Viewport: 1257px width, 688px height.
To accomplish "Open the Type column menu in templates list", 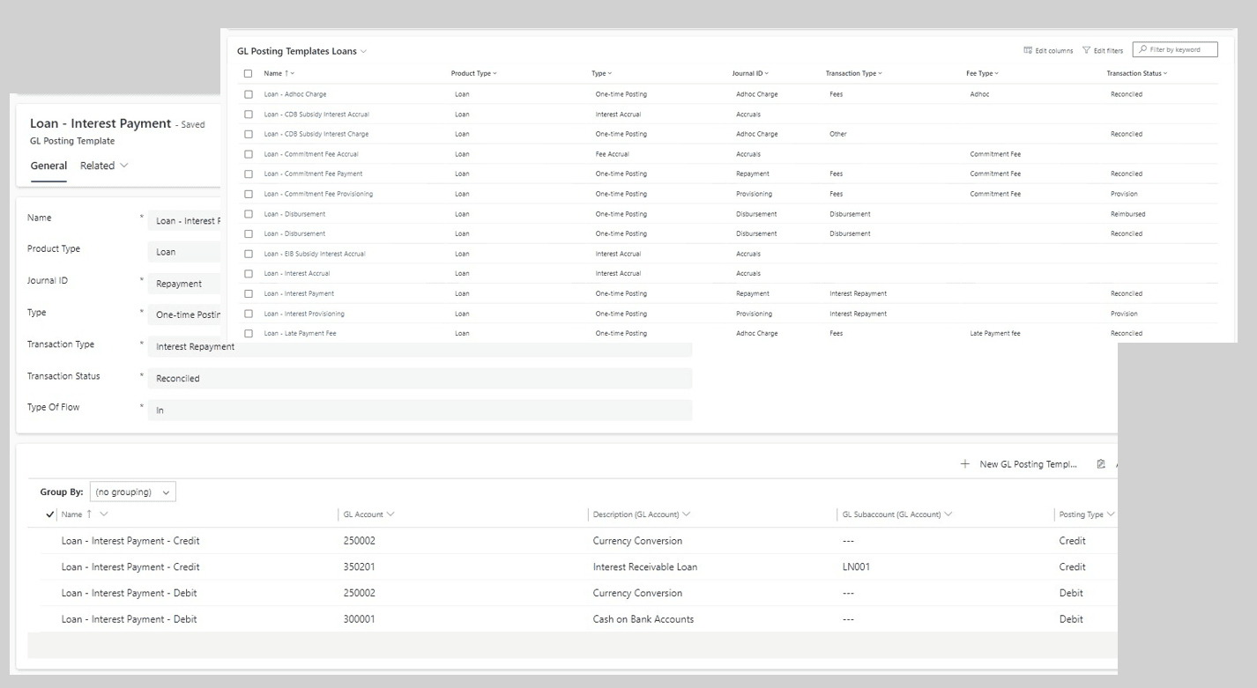I will 601,74.
